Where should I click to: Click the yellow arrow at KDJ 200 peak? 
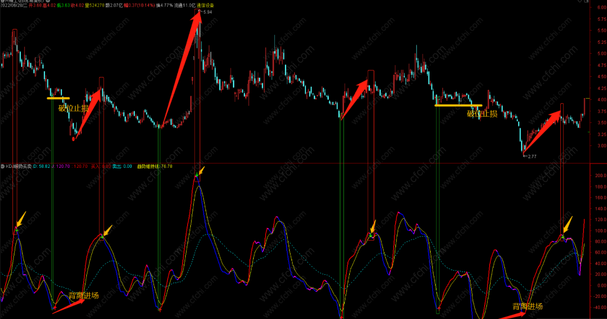[201, 171]
